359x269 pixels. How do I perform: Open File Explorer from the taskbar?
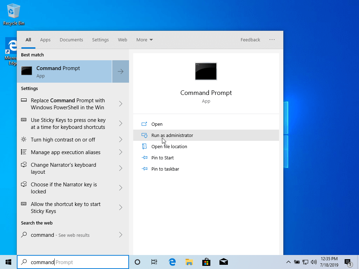(x=189, y=262)
